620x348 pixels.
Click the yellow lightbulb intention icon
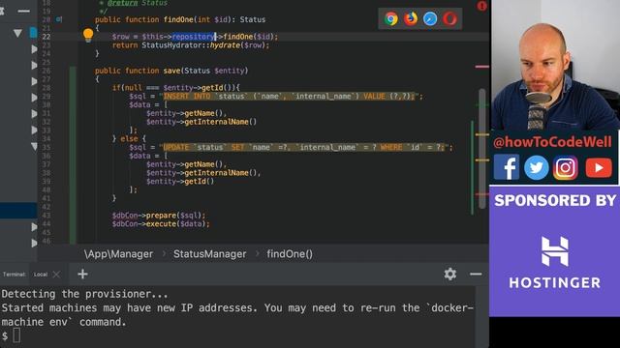[x=88, y=35]
